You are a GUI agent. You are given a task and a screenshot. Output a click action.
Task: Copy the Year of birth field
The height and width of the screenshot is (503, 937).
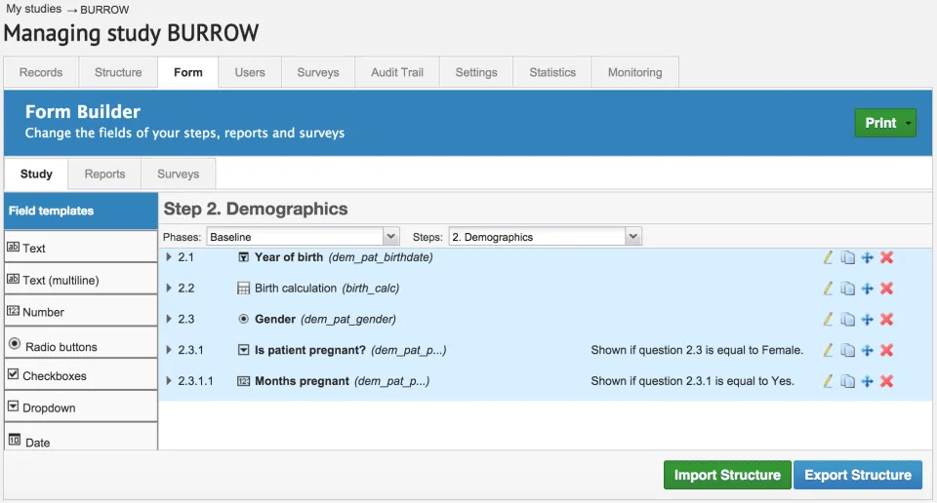click(847, 257)
